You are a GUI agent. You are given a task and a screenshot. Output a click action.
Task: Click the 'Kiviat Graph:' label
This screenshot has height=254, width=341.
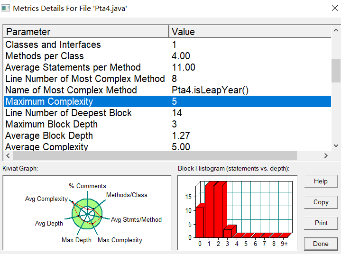click(x=20, y=168)
